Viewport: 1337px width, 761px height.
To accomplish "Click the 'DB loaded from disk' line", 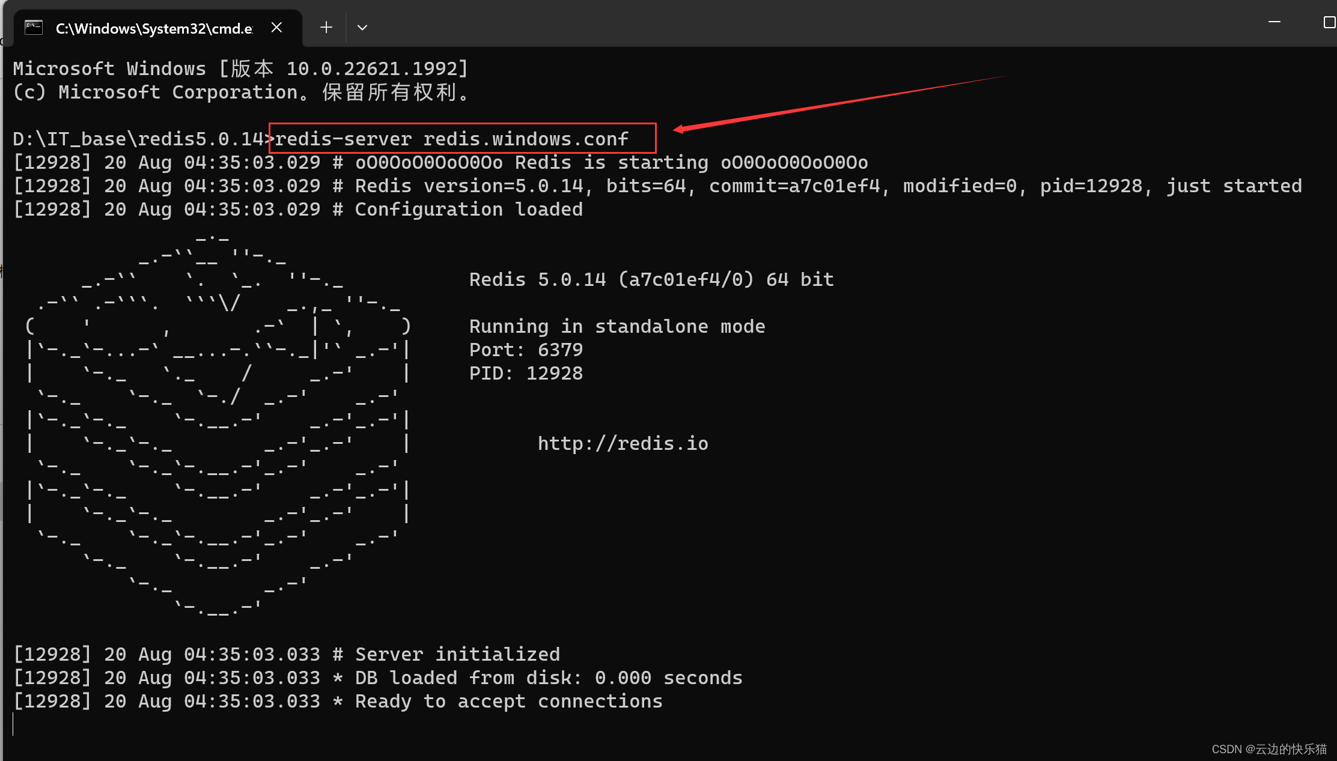I will pyautogui.click(x=378, y=678).
